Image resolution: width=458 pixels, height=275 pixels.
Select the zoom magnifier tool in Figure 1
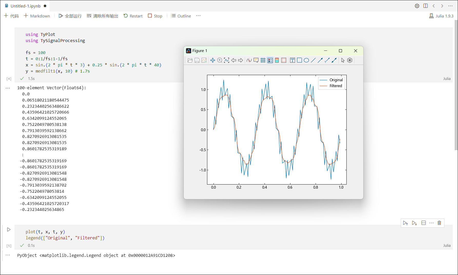coord(220,60)
